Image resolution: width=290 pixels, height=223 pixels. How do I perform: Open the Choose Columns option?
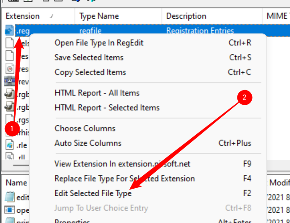(85, 128)
